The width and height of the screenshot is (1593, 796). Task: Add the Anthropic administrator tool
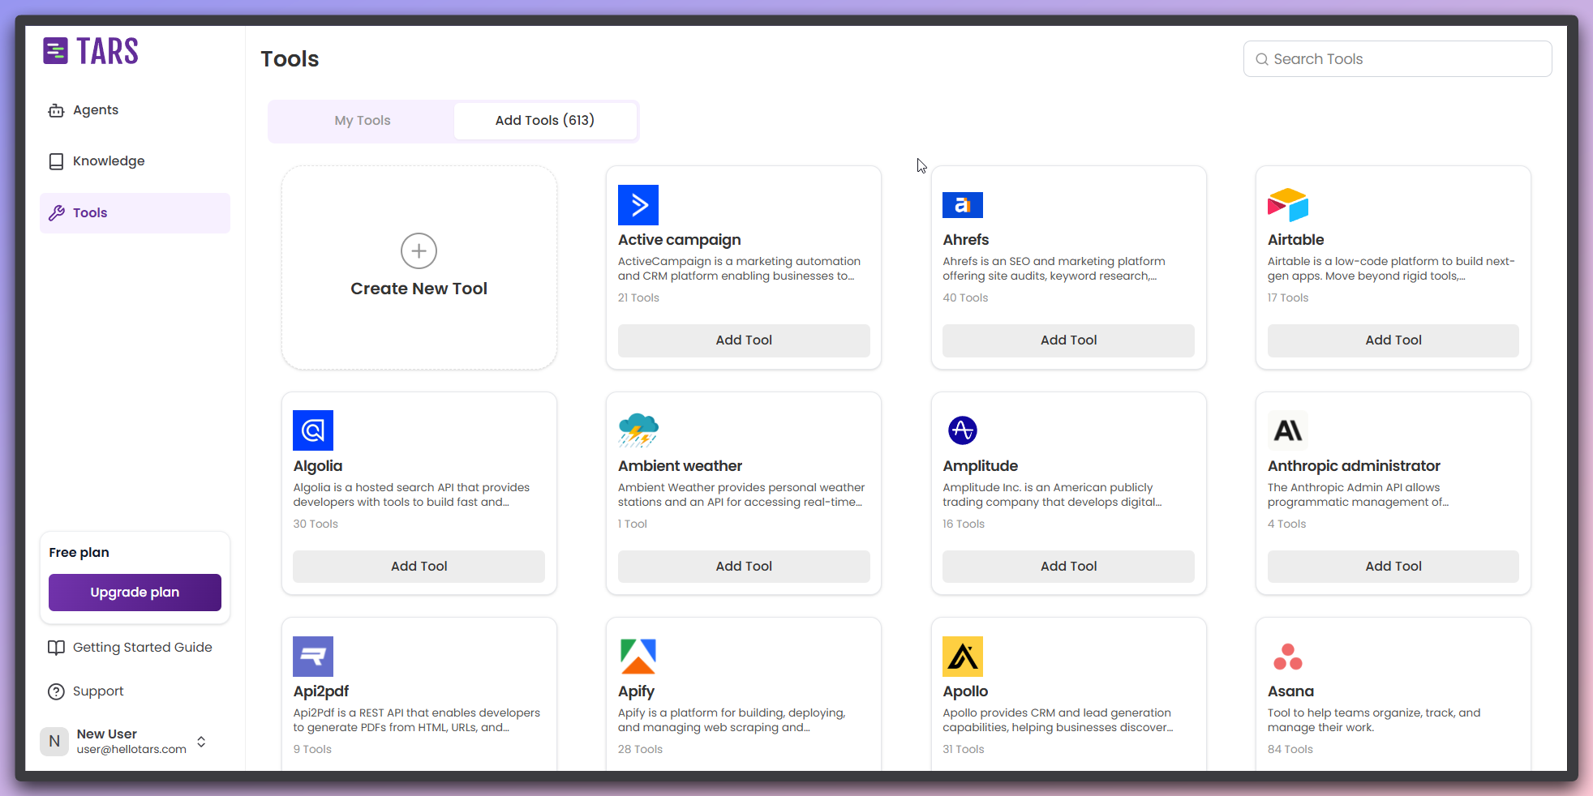(1393, 567)
